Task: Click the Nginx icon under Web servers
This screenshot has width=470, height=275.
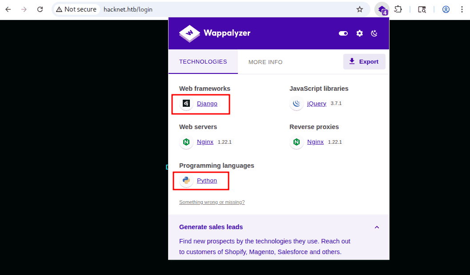Action: (x=186, y=142)
